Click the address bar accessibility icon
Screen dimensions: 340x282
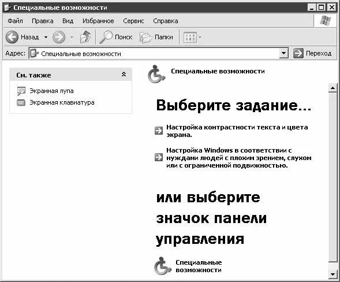coord(34,53)
